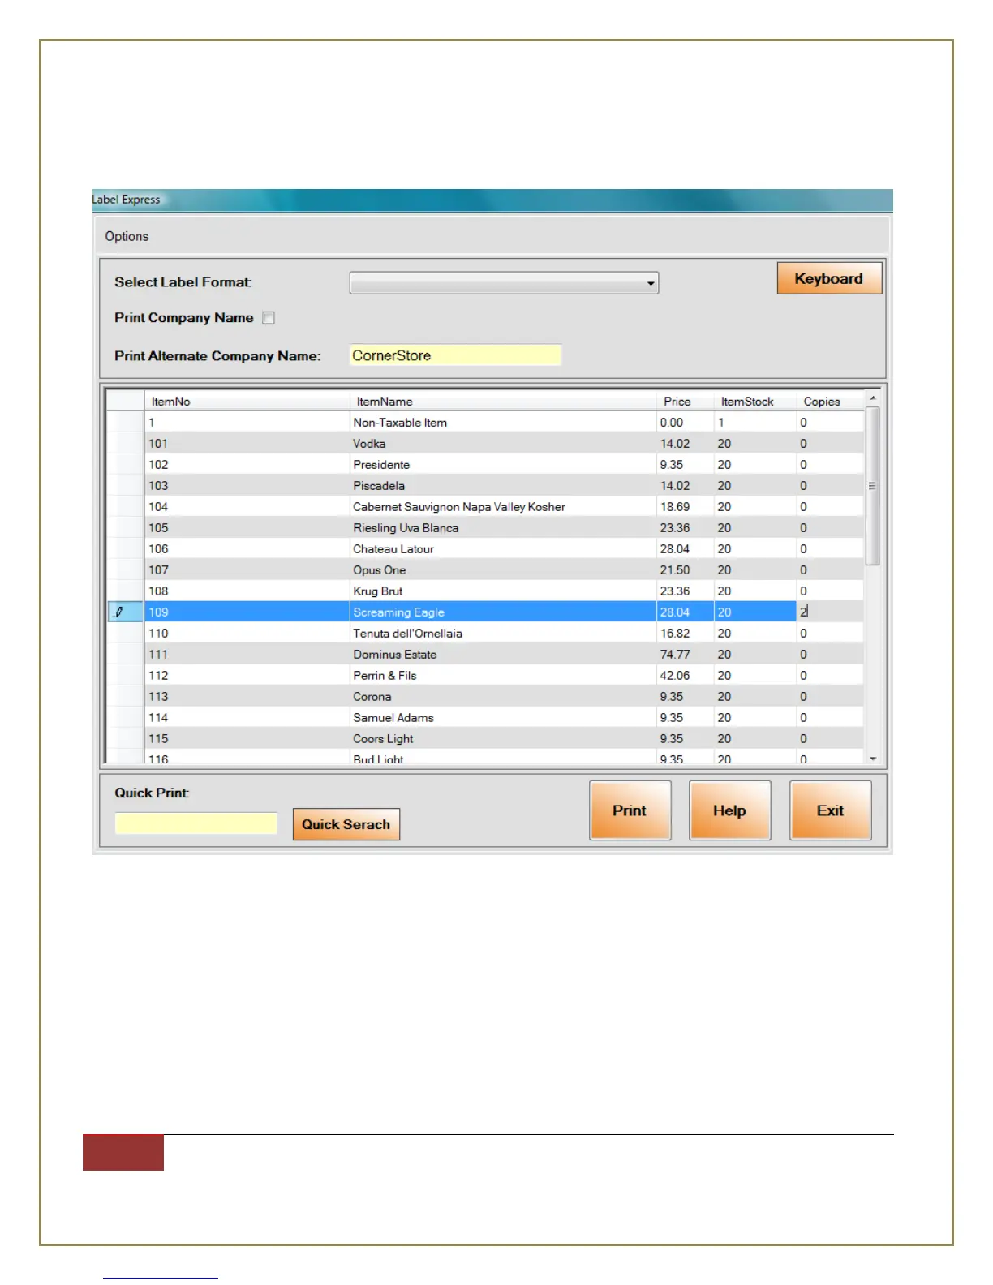Click the 16.82 price cell
993x1285 pixels.
686,634
